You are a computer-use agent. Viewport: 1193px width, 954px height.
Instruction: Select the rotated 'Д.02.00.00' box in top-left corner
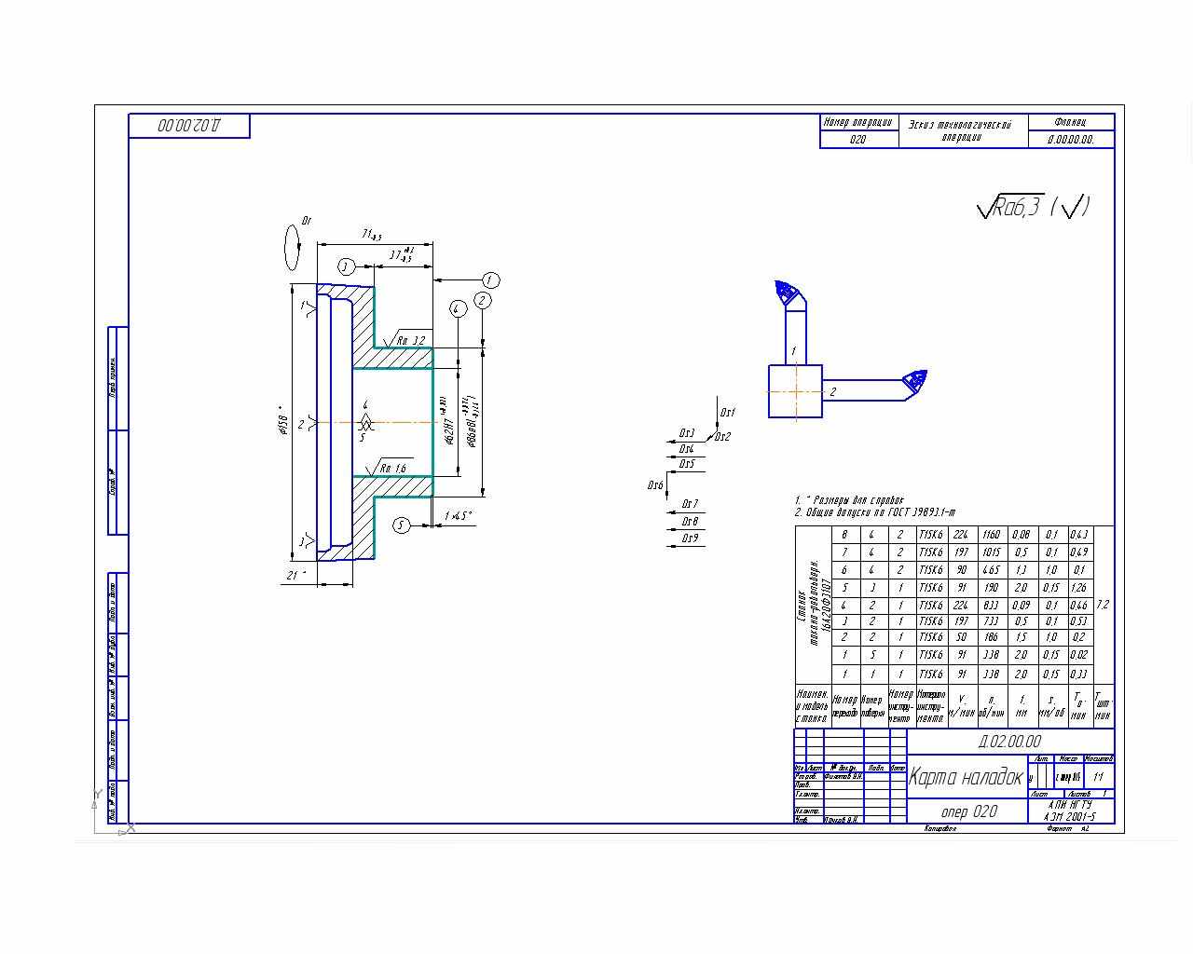click(189, 126)
